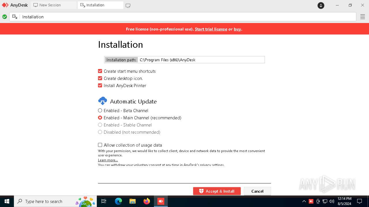Open Task View on taskbar

(104, 201)
